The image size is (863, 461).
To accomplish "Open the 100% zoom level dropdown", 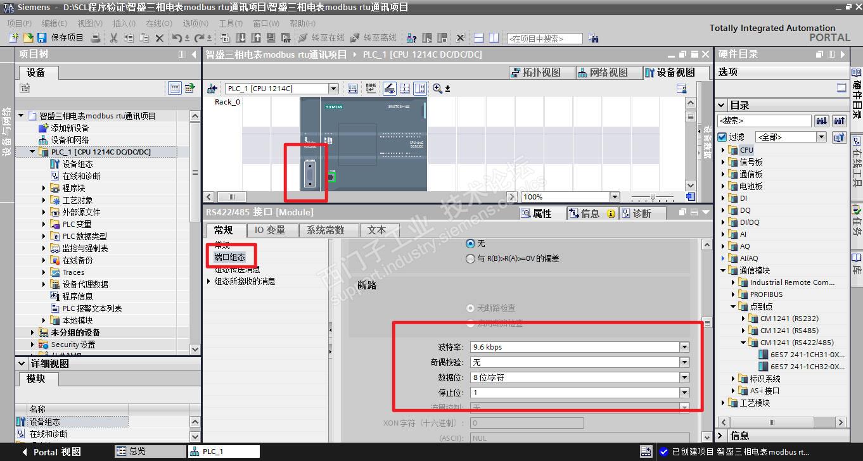I will [614, 197].
